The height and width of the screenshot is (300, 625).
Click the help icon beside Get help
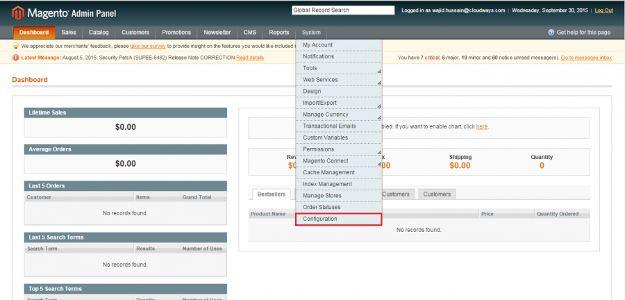[x=551, y=32]
